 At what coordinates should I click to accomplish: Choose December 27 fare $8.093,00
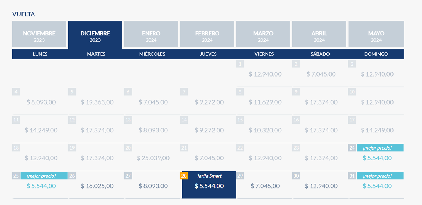(153, 186)
